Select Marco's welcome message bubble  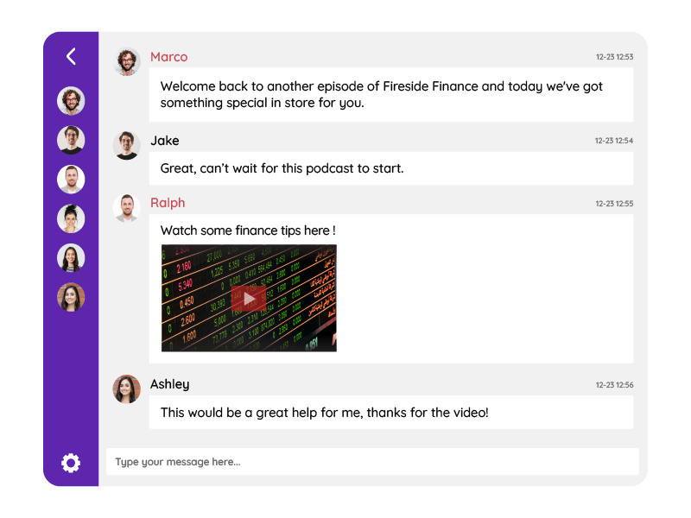click(390, 95)
